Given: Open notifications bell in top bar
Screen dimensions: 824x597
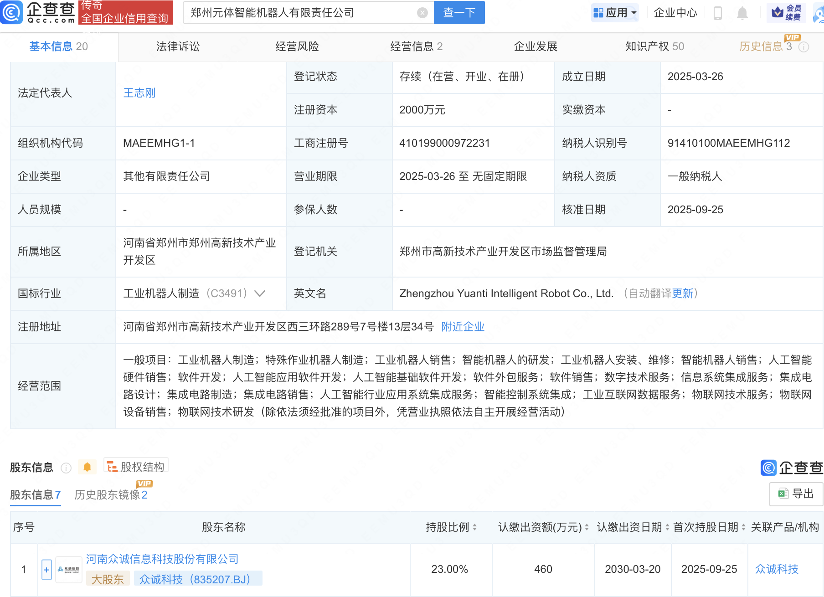Looking at the screenshot, I should pyautogui.click(x=742, y=13).
